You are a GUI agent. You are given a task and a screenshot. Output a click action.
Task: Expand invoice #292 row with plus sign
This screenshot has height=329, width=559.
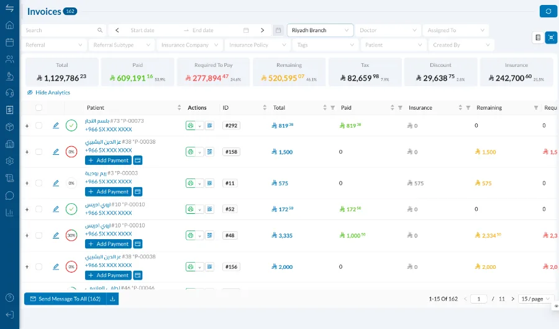click(x=27, y=126)
